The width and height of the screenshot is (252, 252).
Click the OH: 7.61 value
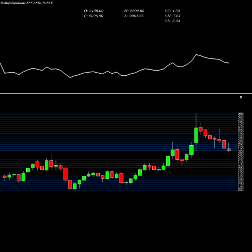[x=172, y=16]
